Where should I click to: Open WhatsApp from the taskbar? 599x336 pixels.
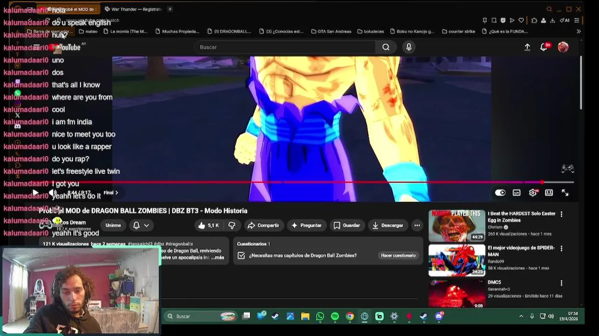[x=320, y=316]
